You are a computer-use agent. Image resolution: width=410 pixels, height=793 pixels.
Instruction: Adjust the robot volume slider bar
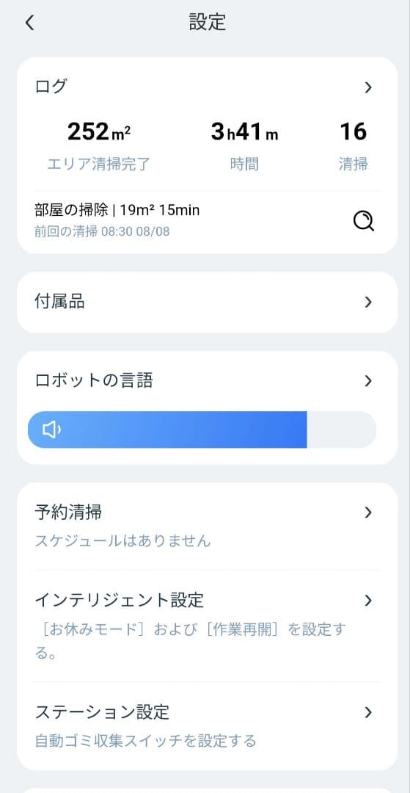202,430
